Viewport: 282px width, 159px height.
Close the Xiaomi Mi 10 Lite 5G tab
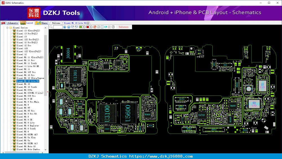coord(88,23)
